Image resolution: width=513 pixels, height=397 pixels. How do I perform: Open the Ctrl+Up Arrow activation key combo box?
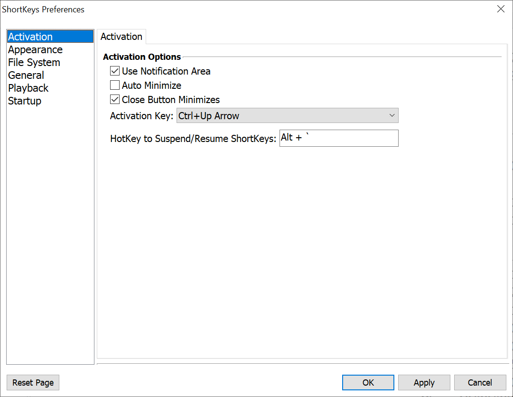click(282, 116)
